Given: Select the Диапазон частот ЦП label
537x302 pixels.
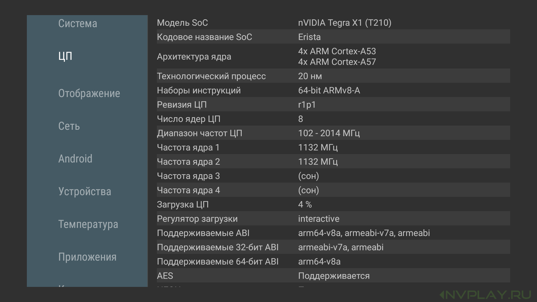Looking at the screenshot, I should click(199, 133).
